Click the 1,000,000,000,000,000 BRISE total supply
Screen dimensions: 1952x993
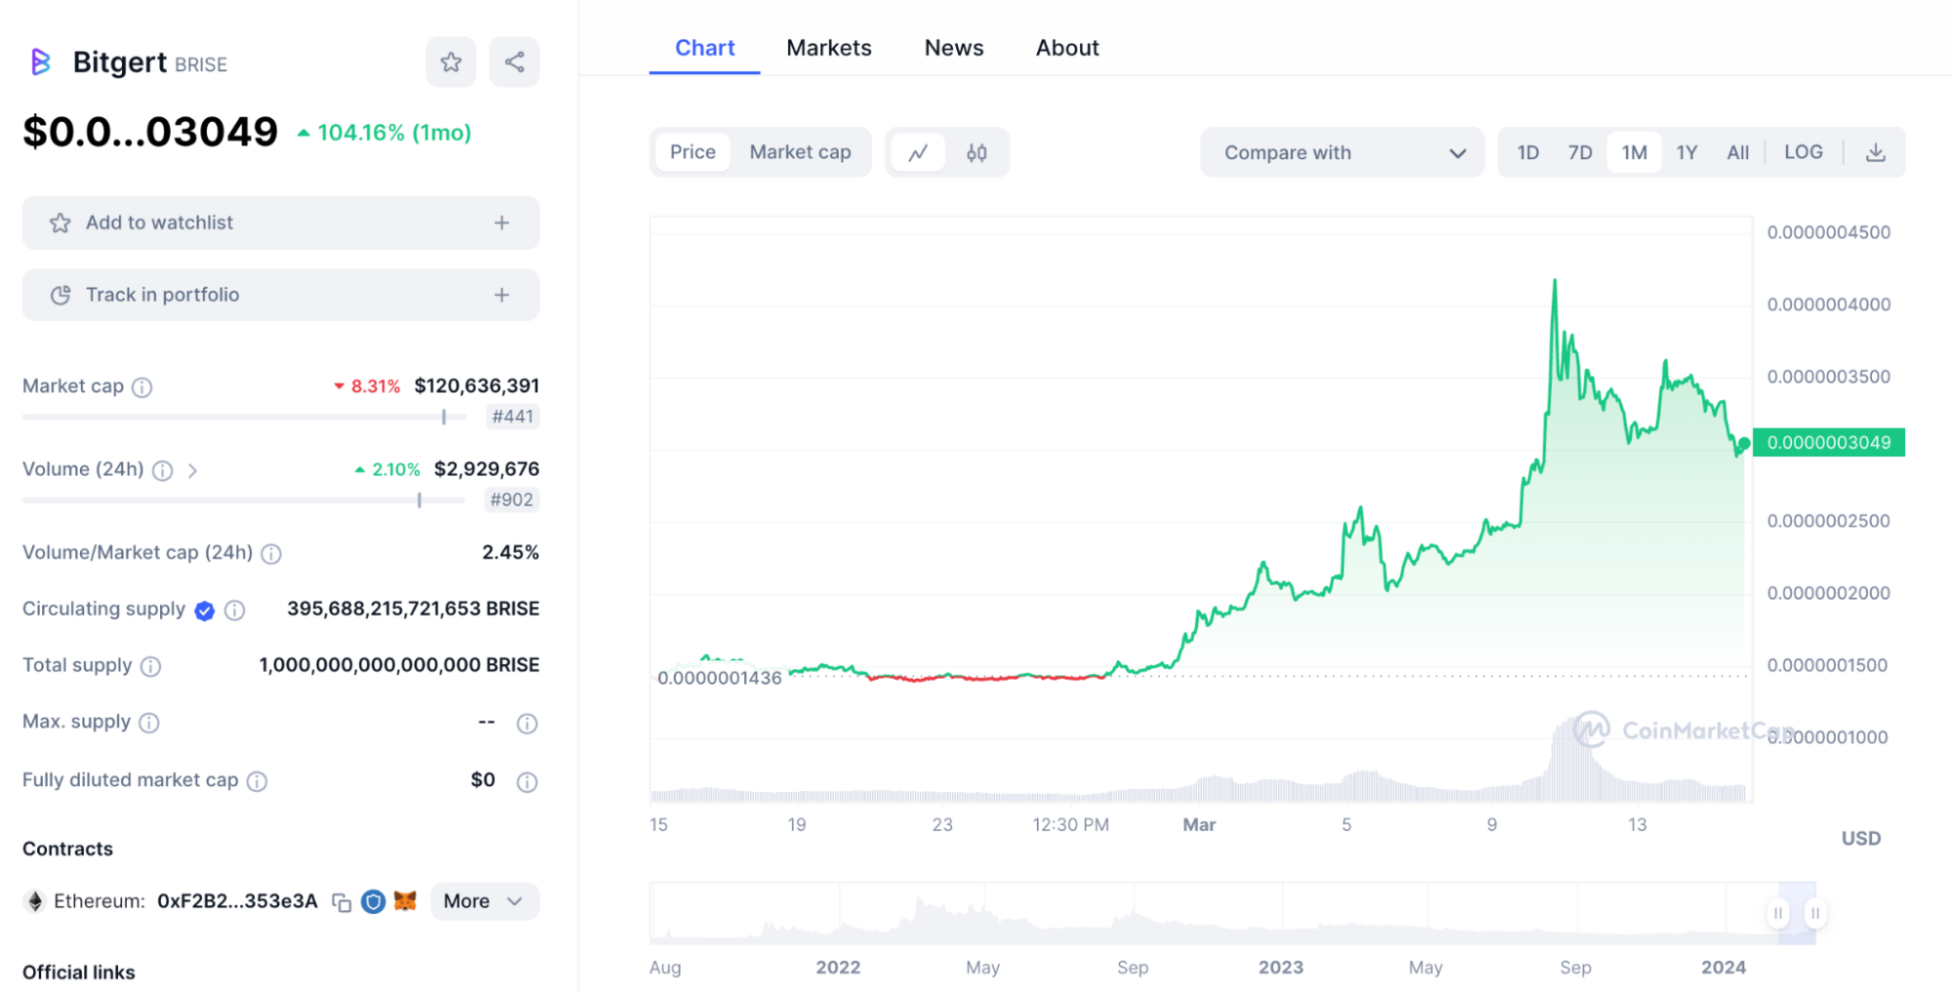click(399, 665)
